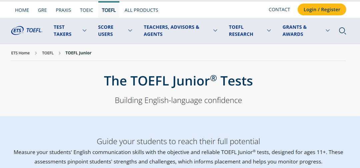360x168 pixels.
Task: Go to TOEFL breadcrumb link
Action: (48, 53)
